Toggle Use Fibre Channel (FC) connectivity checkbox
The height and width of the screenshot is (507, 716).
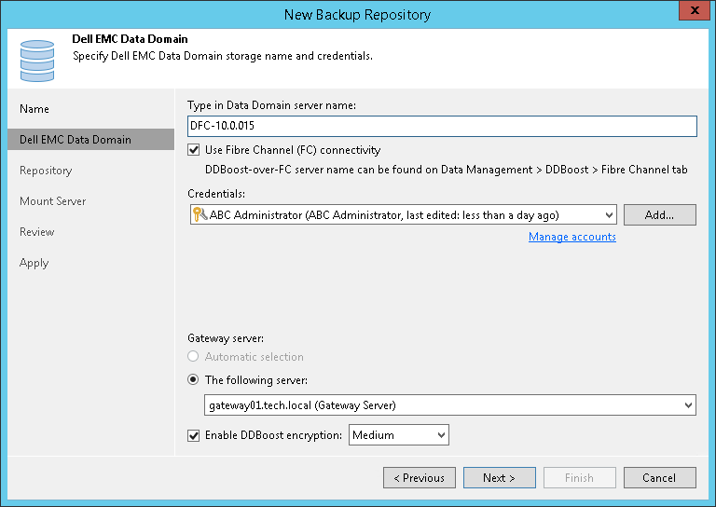(194, 149)
